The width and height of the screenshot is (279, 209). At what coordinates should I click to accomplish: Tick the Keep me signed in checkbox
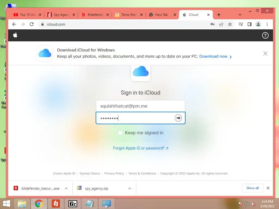120,133
